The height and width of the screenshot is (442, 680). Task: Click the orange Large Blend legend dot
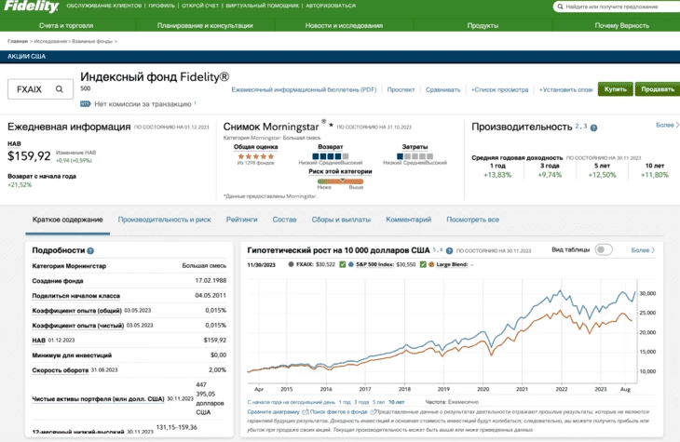tap(431, 264)
